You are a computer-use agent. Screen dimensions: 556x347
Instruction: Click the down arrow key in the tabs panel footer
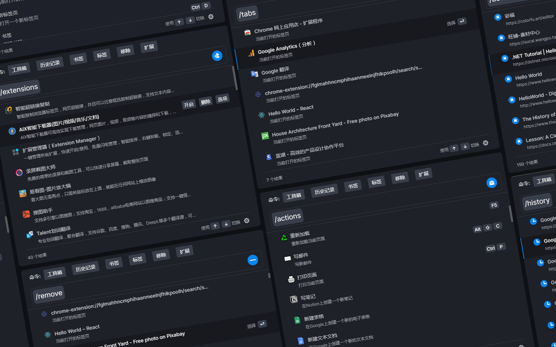tap(465, 146)
